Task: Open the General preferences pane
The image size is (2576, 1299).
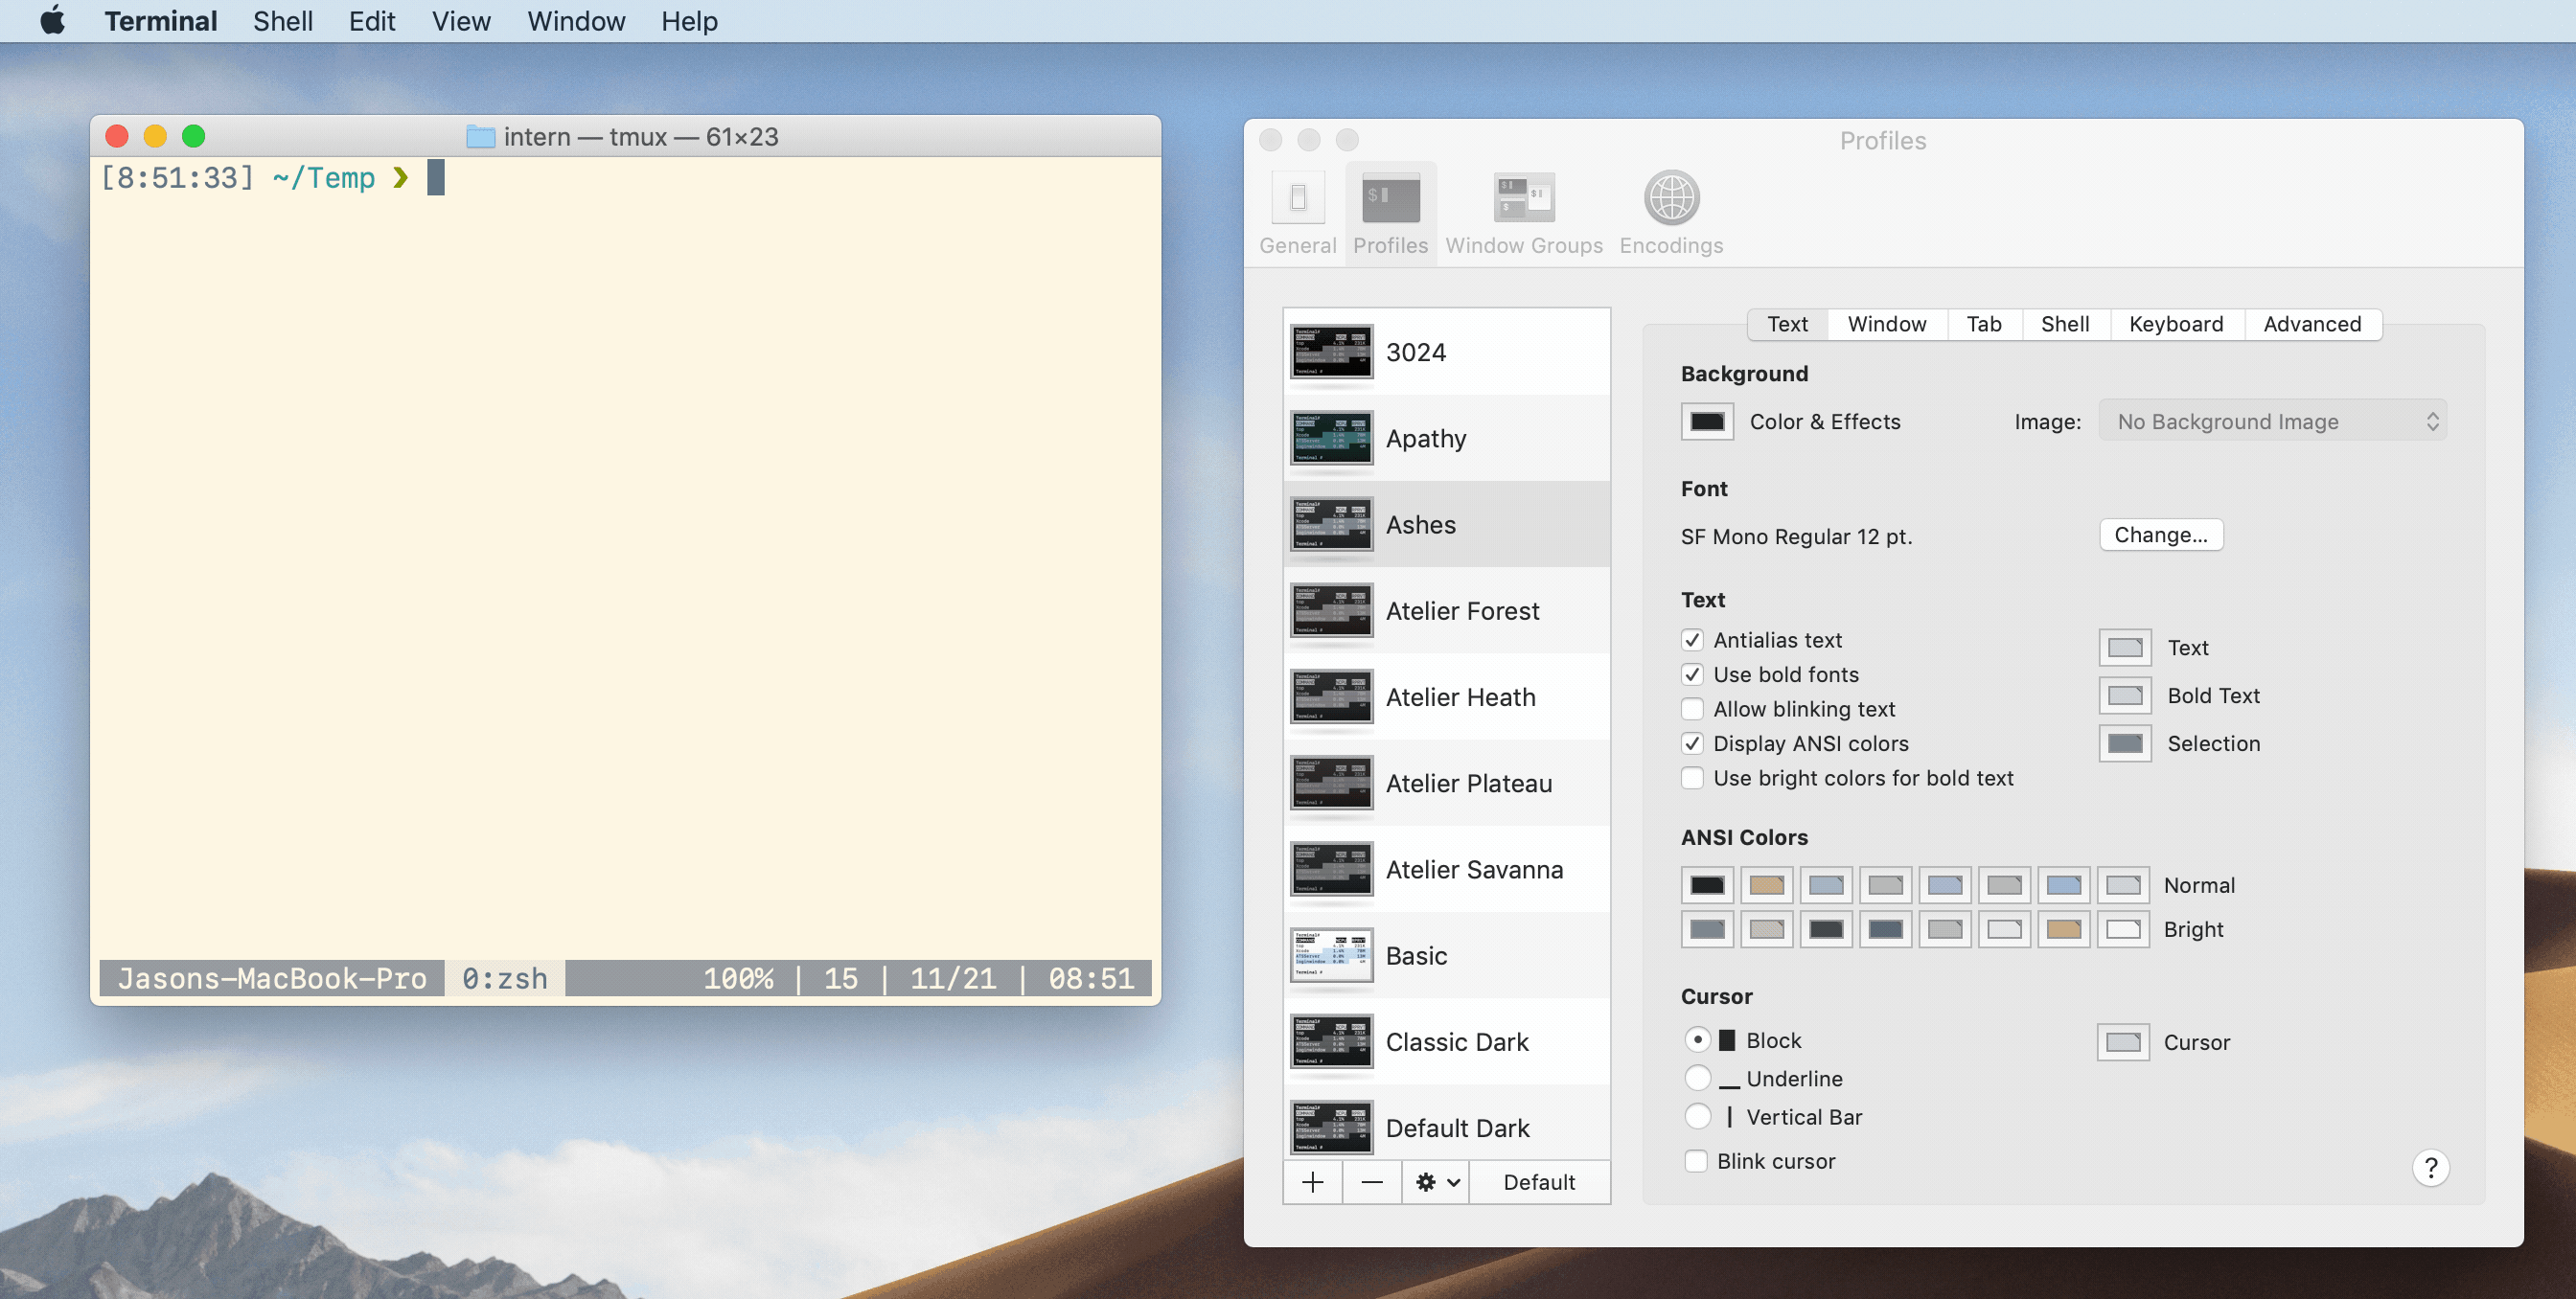Action: [x=1297, y=213]
